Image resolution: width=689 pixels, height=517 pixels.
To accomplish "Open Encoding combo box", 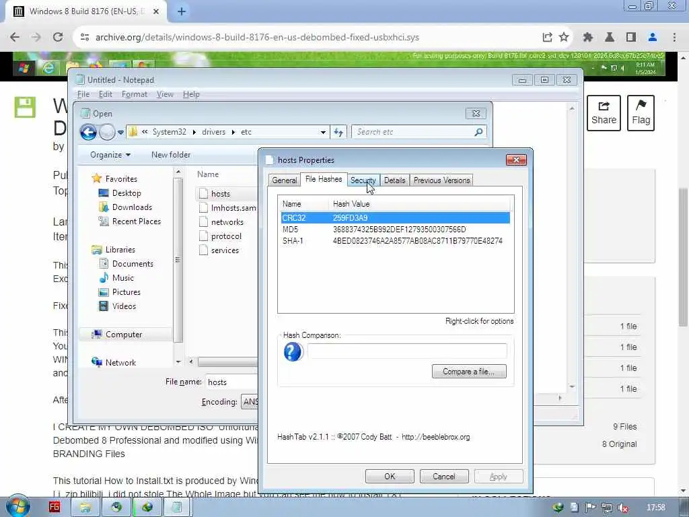I will pyautogui.click(x=250, y=402).
